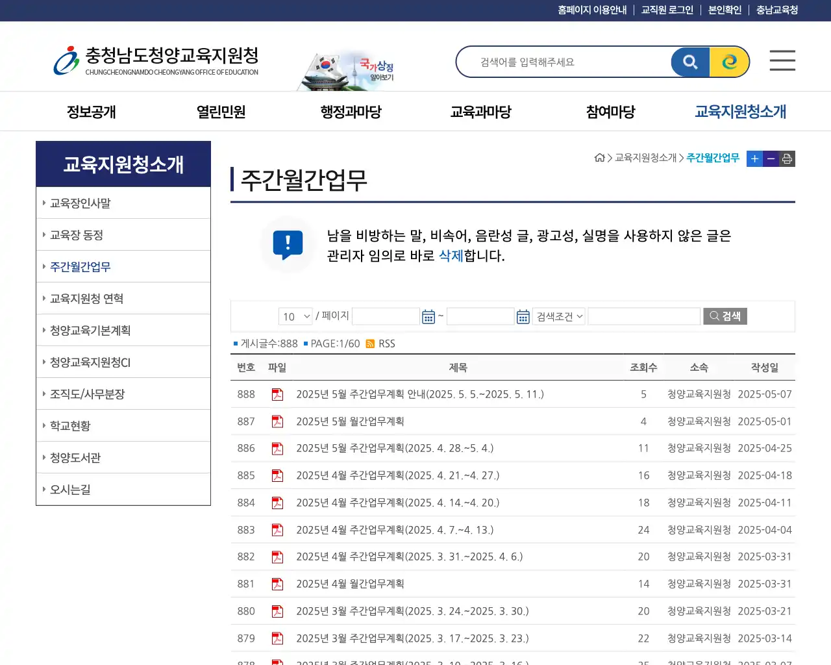Open the 10 per-page dropdown
Viewport: 831px width, 665px height.
coord(295,316)
